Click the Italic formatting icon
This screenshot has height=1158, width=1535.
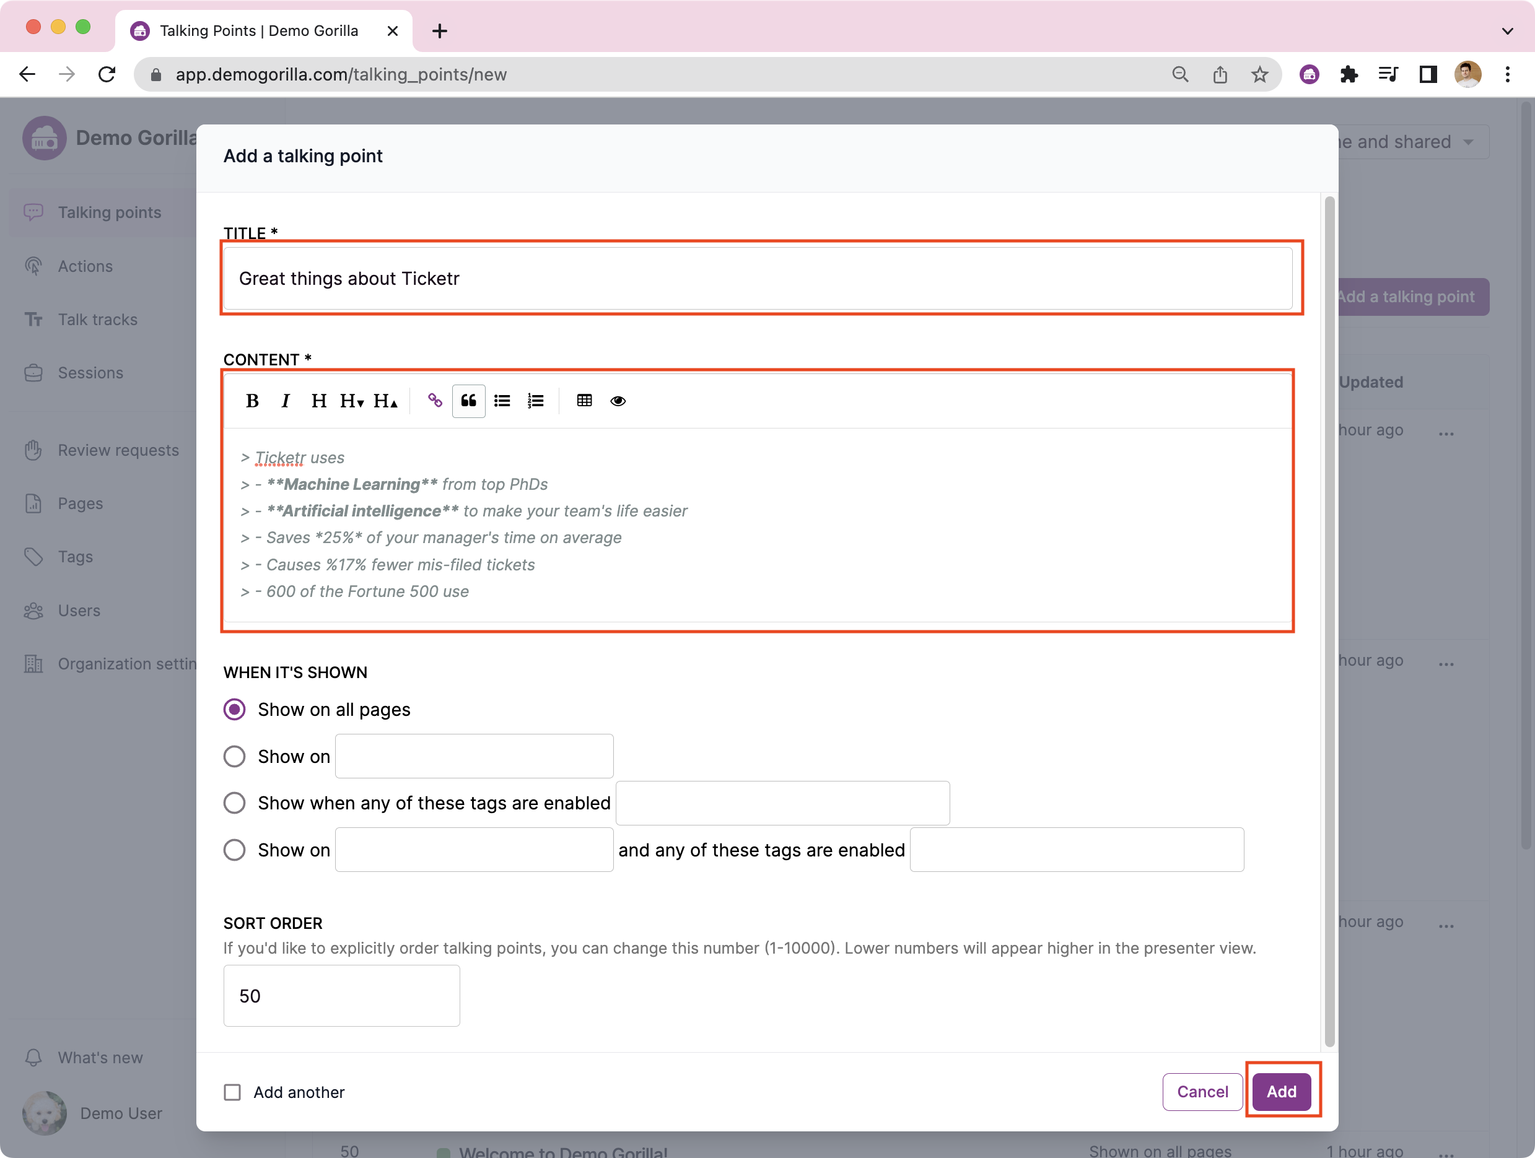pyautogui.click(x=285, y=401)
